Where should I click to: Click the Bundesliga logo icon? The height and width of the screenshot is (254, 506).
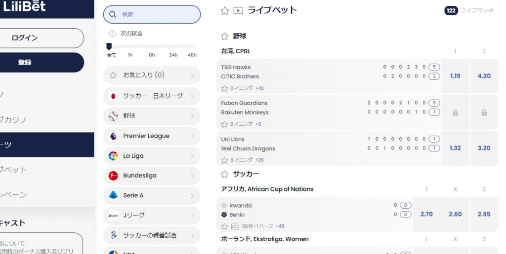(113, 176)
